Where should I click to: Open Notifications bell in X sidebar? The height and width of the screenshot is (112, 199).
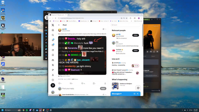click(x=53, y=40)
